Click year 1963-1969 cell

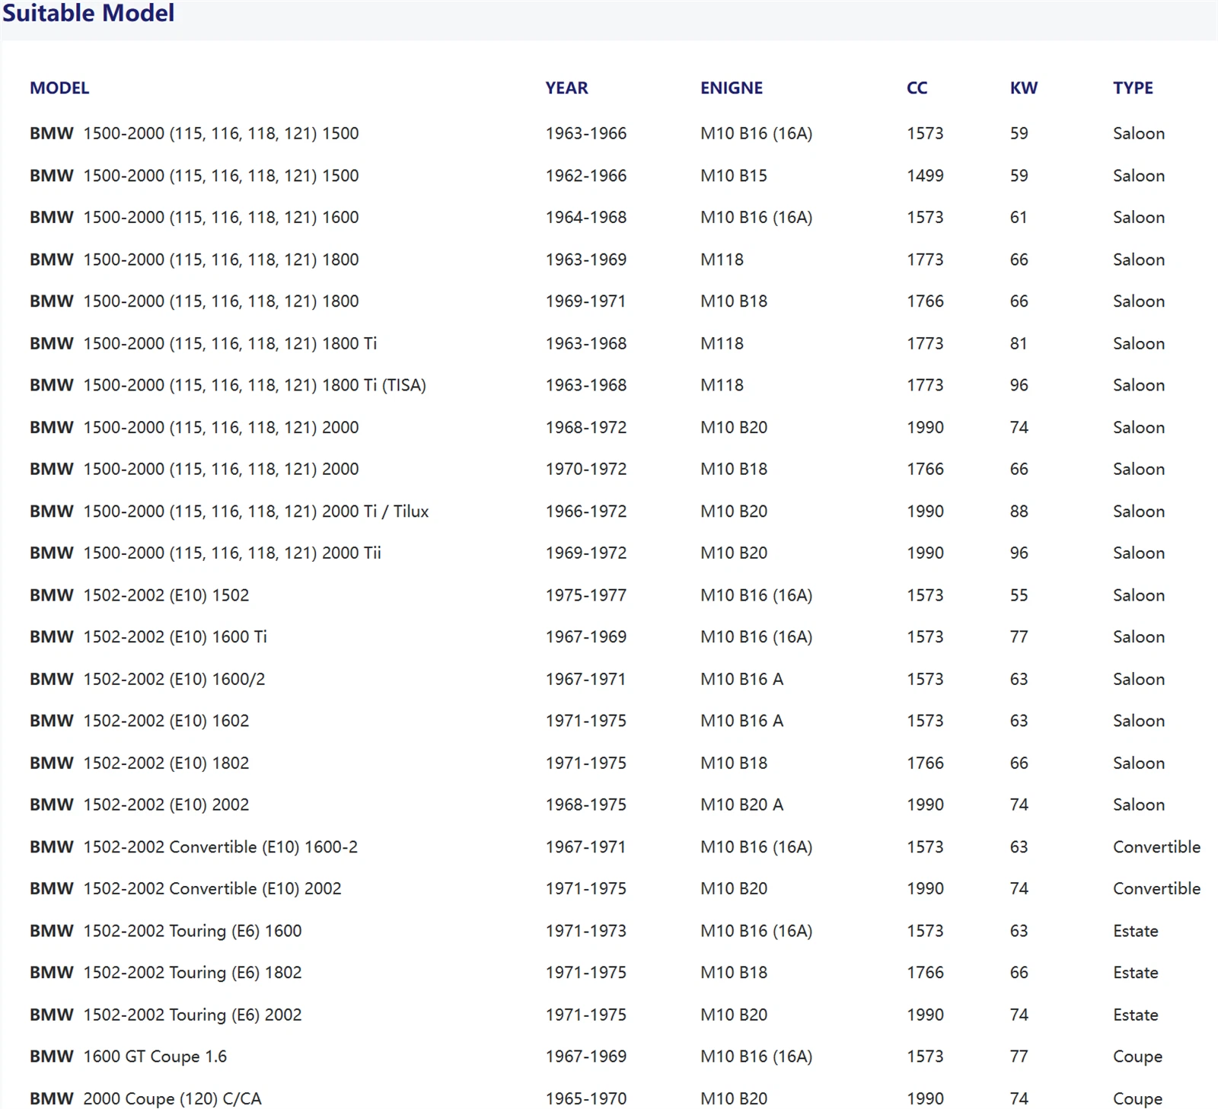click(585, 260)
